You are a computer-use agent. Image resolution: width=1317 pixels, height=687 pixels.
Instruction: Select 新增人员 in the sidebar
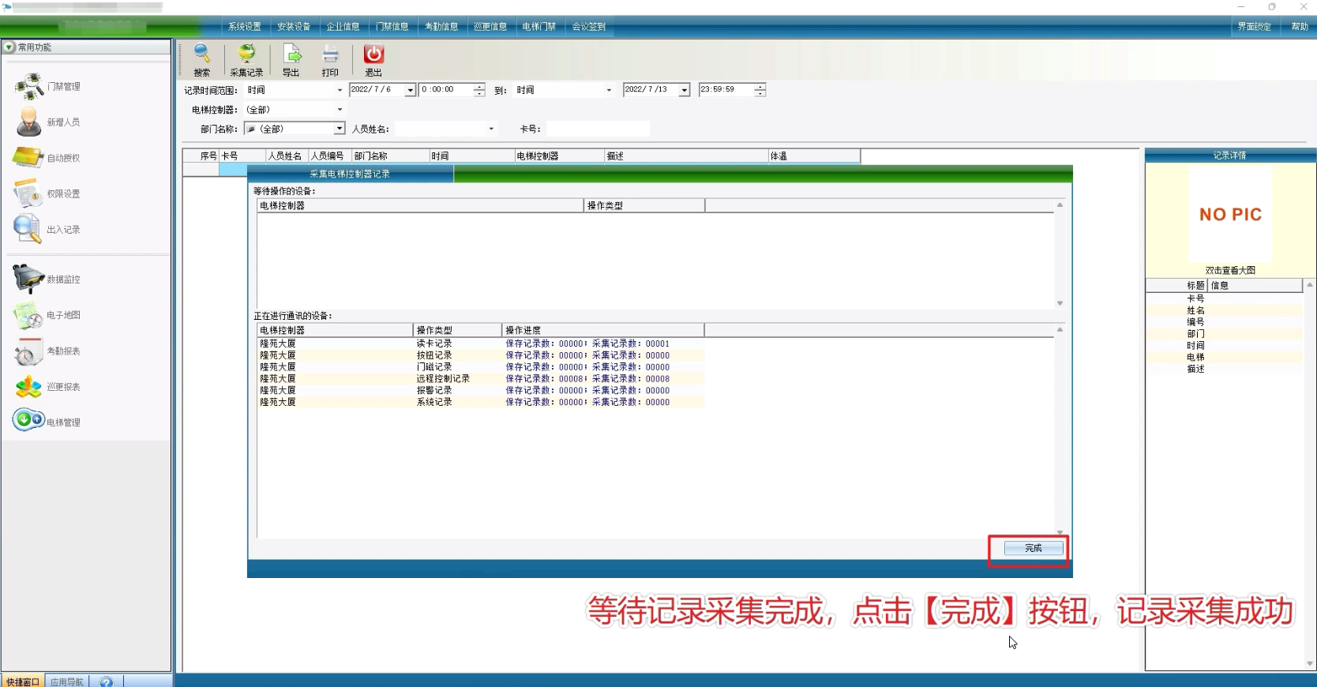[47, 122]
